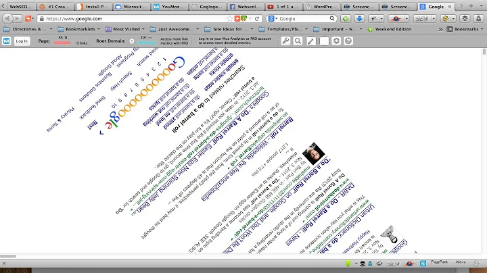The width and height of the screenshot is (487, 273).
Task: Switch to the Install P... tab
Action: tap(95, 7)
